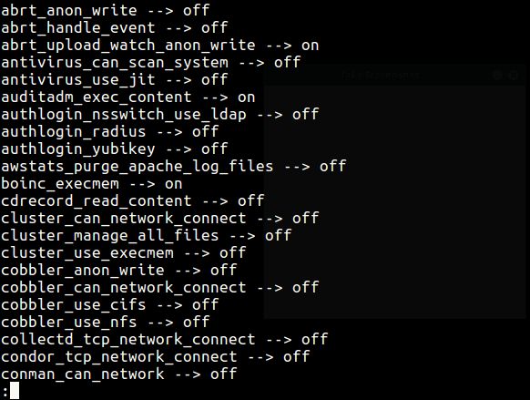Click the 'off' value of condor_tcp_network_connect

tap(296, 356)
